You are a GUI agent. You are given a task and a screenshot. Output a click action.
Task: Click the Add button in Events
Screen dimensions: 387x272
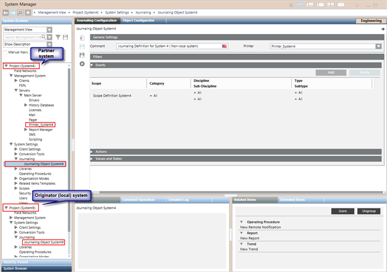pos(331,72)
